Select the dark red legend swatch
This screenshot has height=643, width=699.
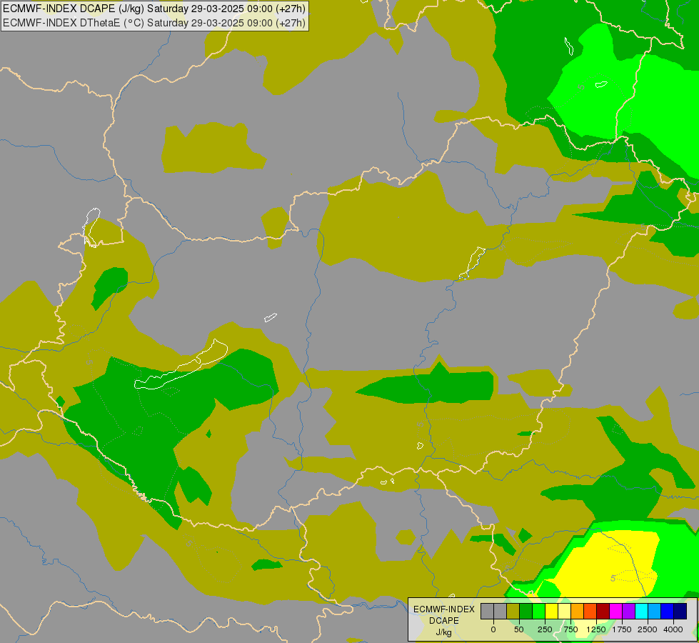pos(603,611)
